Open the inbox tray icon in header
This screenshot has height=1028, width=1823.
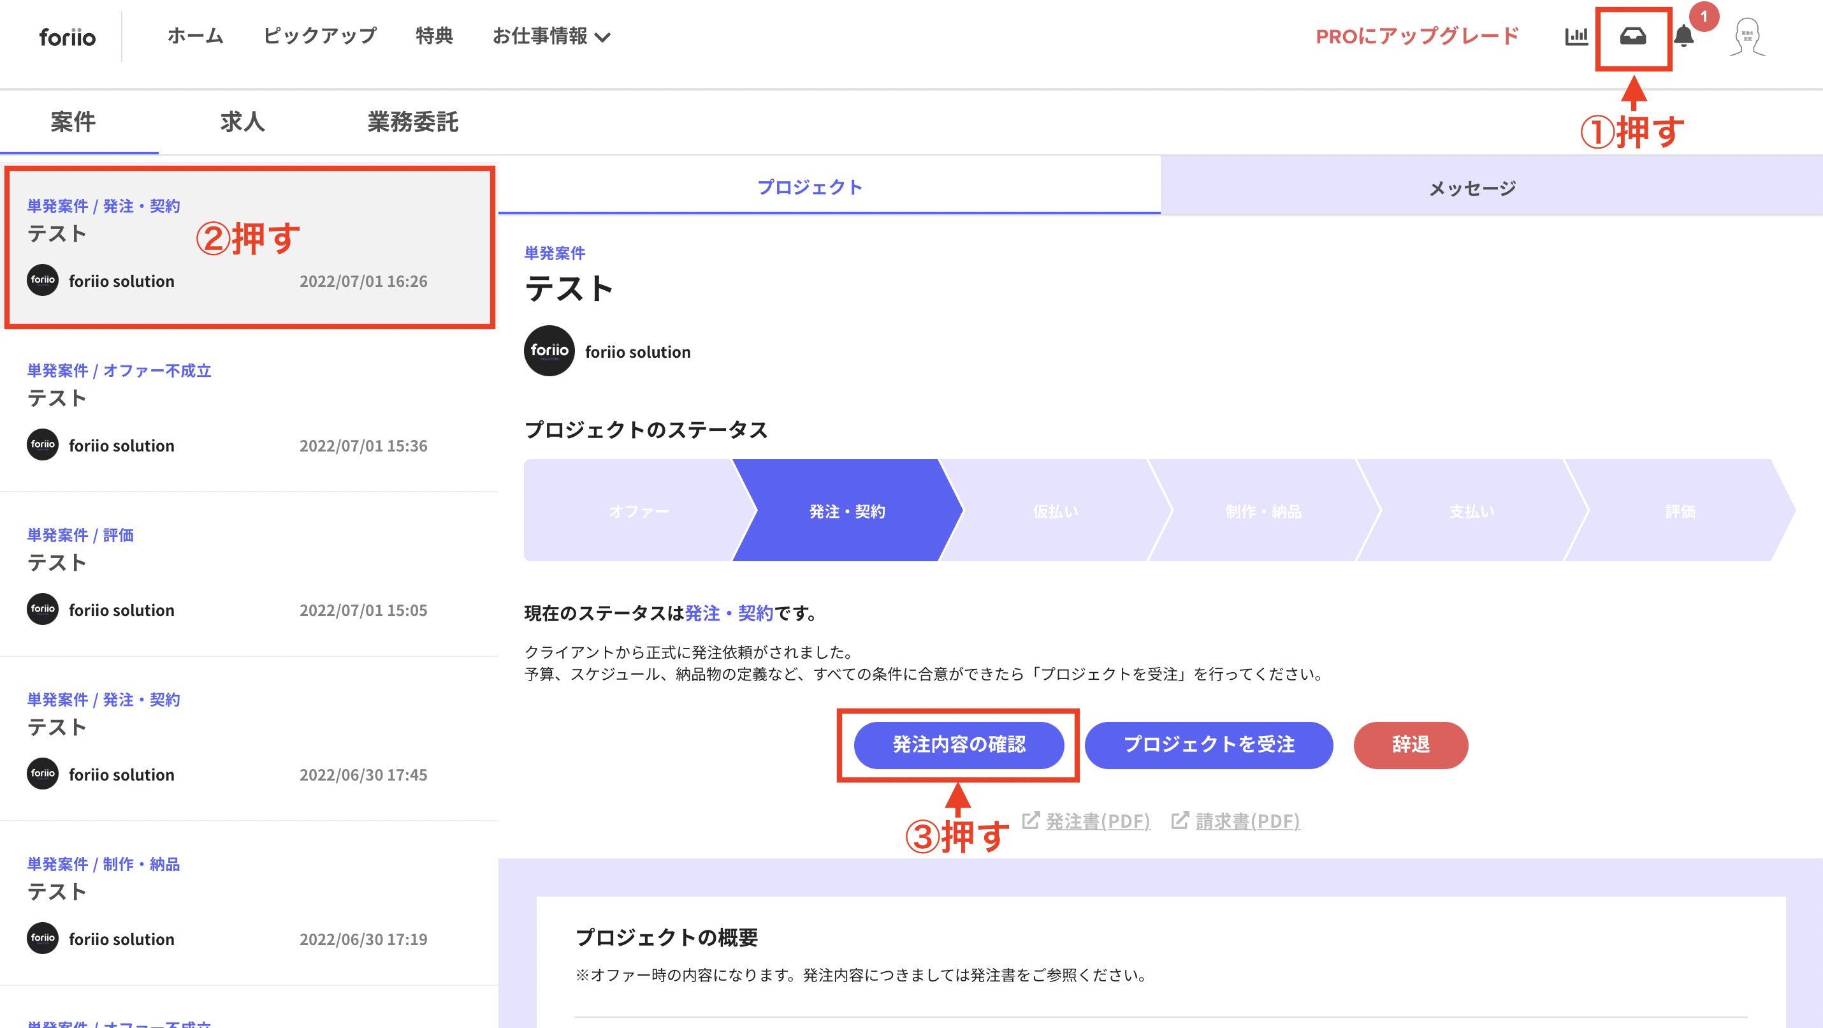1632,36
